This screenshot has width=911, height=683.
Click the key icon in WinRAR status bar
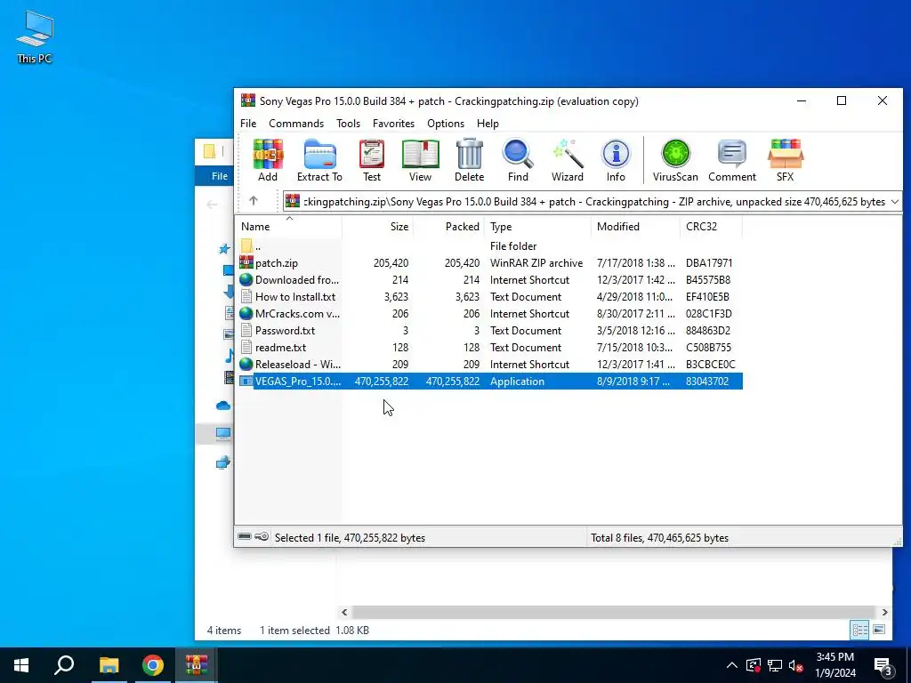pyautogui.click(x=262, y=536)
